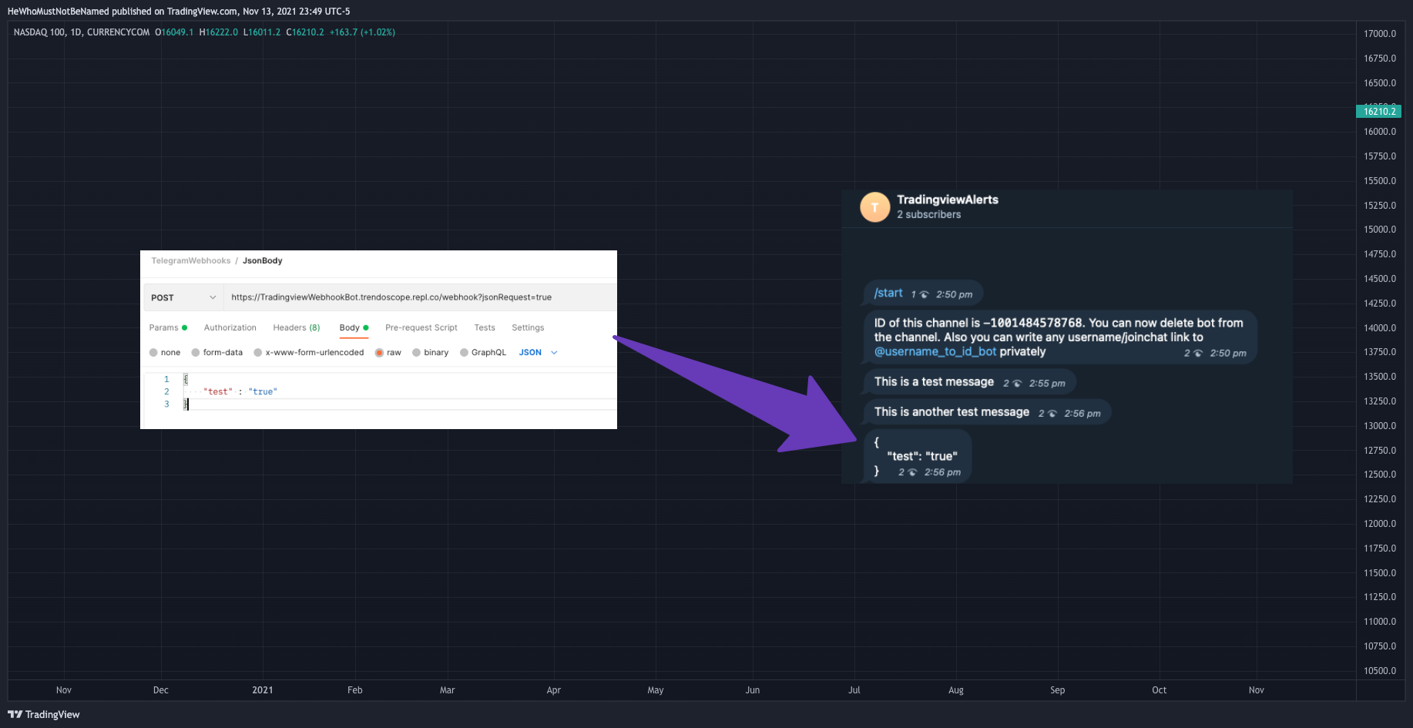This screenshot has height=728, width=1413.
Task: Select the 'GraphQL' body type radio
Action: pos(464,353)
